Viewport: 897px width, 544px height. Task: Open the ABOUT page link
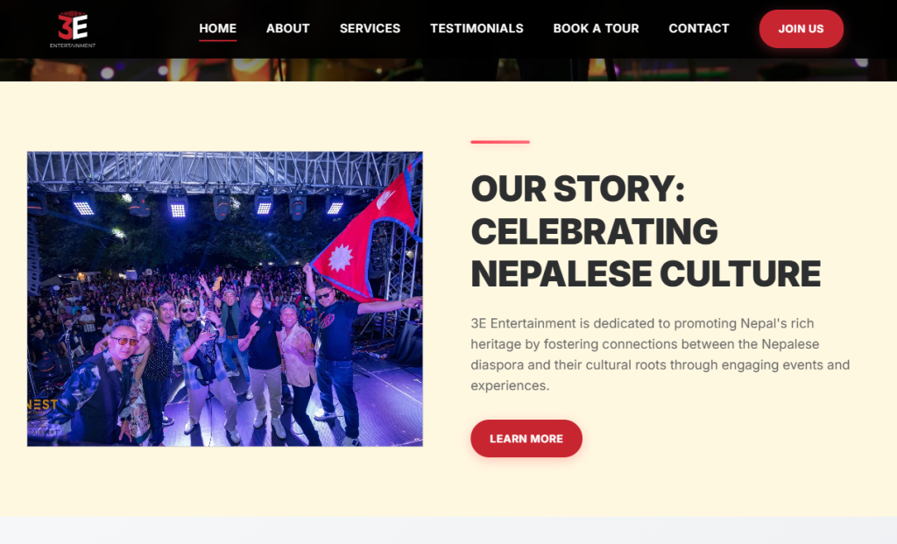287,28
